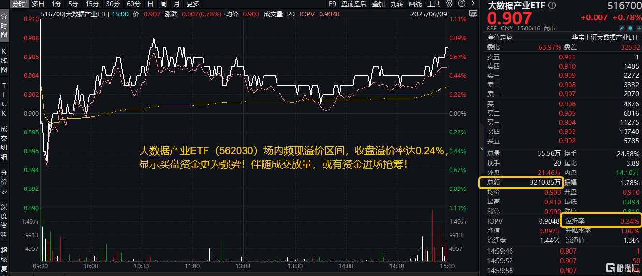Click the pencil edit note icon
The image size is (642, 276).
[x=622, y=28]
